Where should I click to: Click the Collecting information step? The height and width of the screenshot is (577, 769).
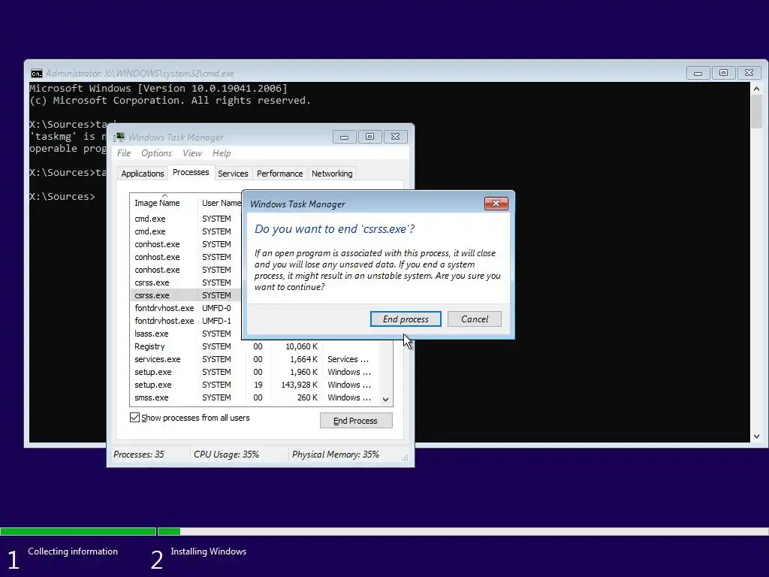tap(73, 551)
